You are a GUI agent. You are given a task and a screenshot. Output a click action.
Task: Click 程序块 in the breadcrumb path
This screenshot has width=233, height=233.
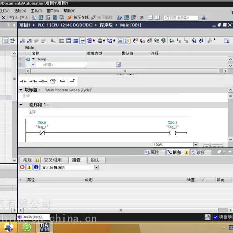click(106, 25)
